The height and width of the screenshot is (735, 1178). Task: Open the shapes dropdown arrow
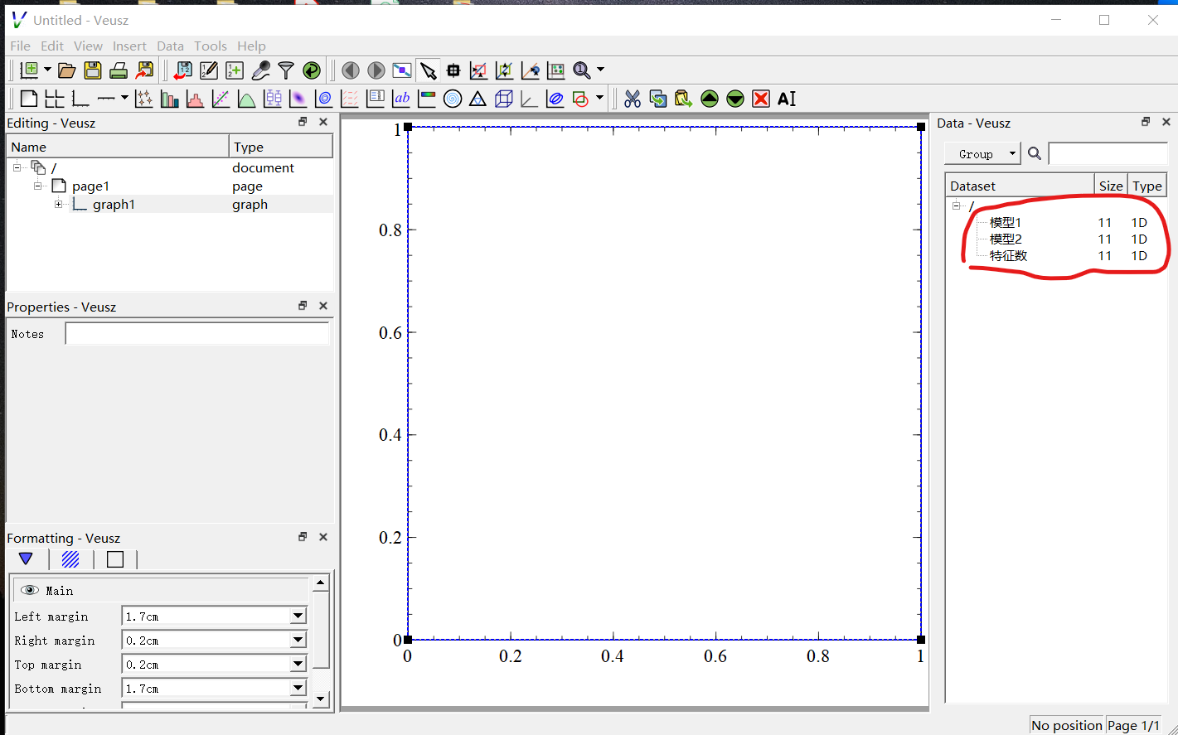599,99
